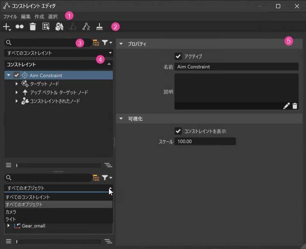Open the ファイル menu

(x=10, y=17)
